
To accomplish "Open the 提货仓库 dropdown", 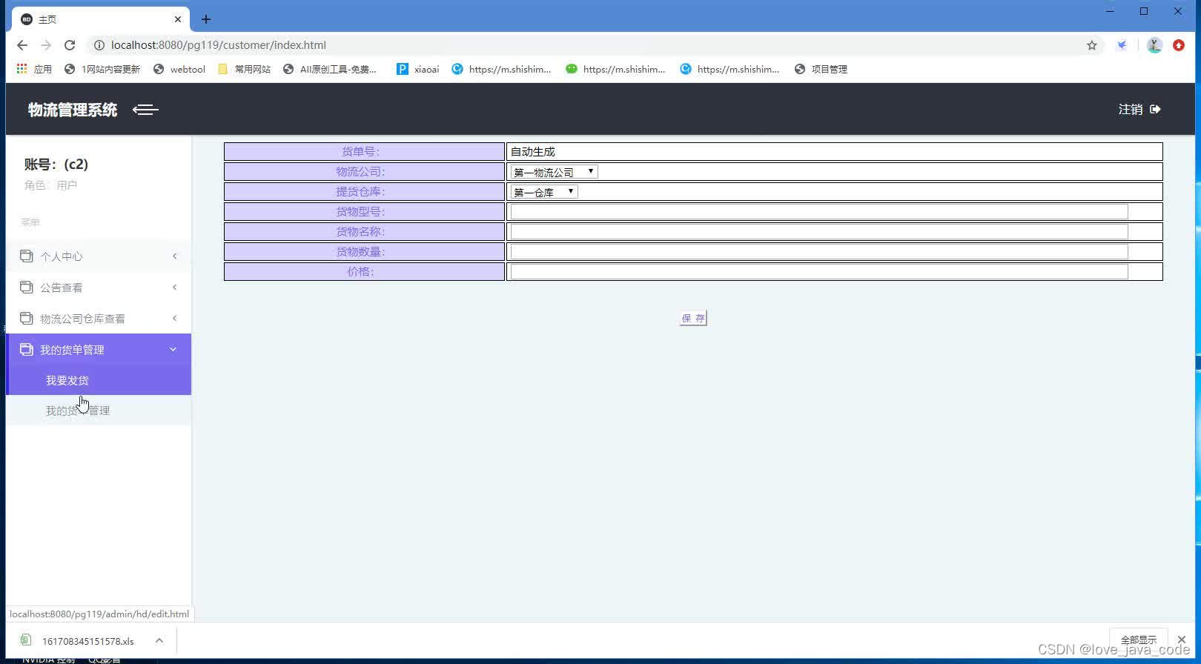I will tap(544, 192).
